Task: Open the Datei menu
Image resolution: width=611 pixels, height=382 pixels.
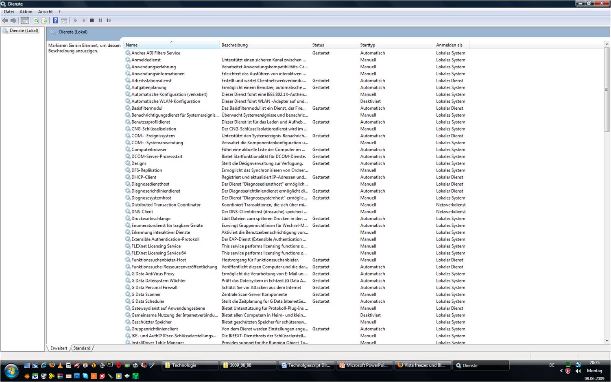Action: click(x=9, y=11)
